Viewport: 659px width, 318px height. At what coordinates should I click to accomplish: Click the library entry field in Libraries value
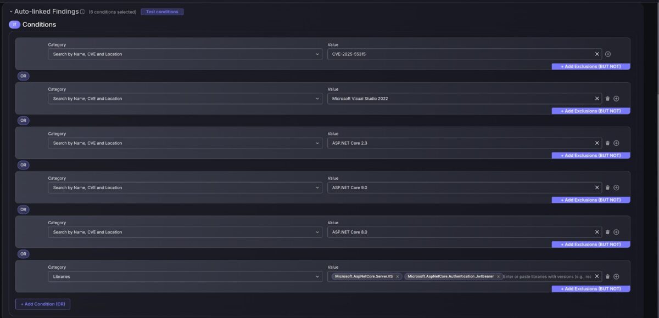tap(546, 277)
